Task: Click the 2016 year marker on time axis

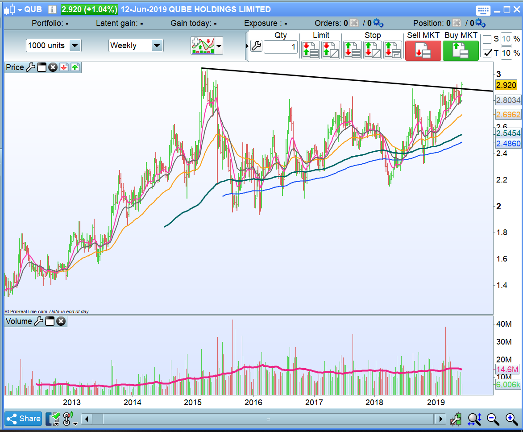Action: [x=253, y=403]
